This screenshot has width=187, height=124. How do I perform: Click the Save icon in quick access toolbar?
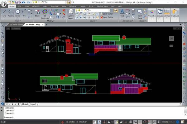pos(17,2)
